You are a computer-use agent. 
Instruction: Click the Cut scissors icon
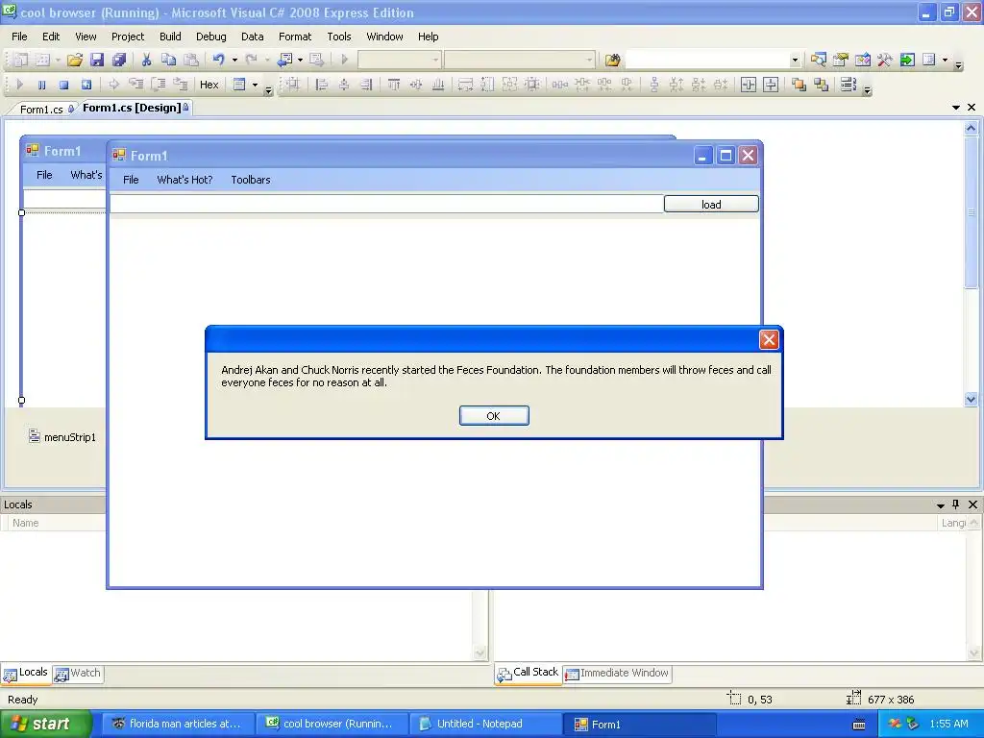click(146, 60)
